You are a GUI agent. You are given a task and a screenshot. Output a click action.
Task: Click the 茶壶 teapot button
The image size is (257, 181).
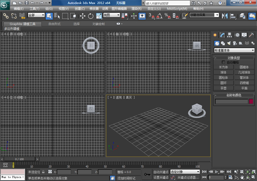[224, 88]
